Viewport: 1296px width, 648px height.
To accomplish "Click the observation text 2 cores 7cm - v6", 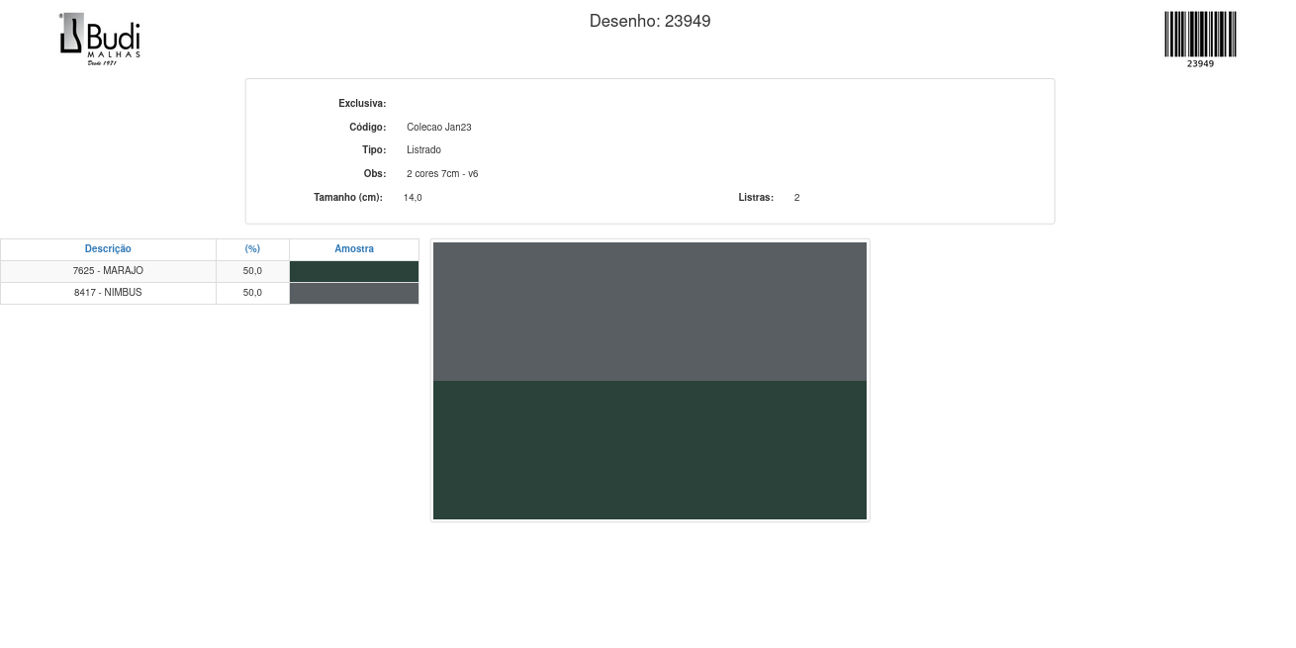I will point(442,174).
